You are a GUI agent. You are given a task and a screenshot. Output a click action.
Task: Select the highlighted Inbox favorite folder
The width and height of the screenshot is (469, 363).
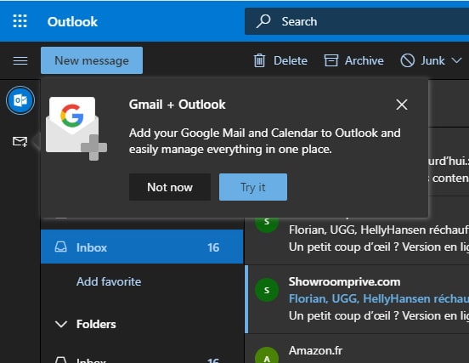(142, 247)
